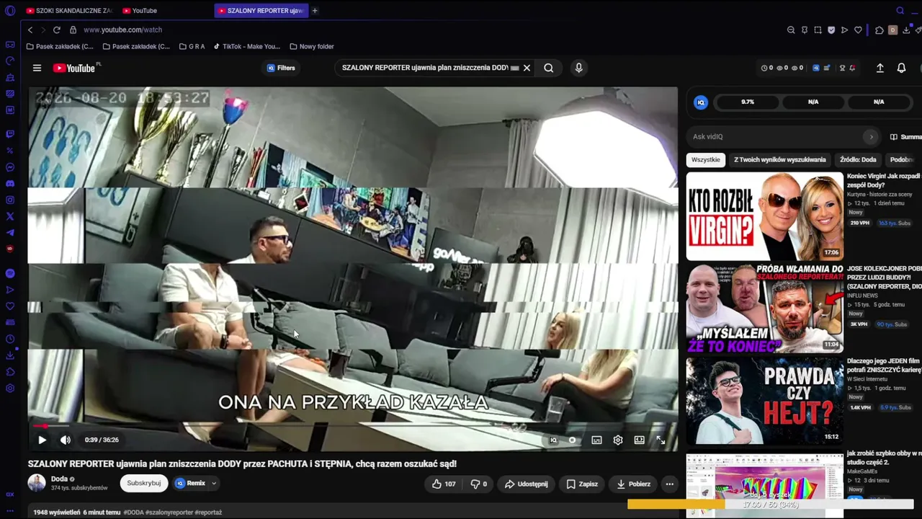922x519 pixels.
Task: Select the 'Źródło: Doda' chip
Action: (858, 159)
